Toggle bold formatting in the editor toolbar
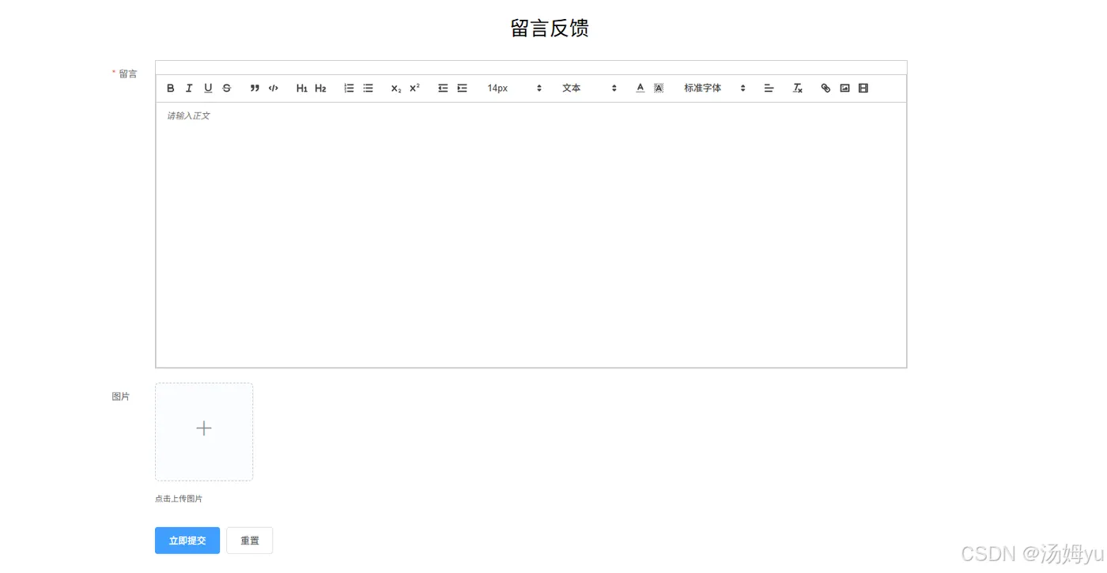 170,89
